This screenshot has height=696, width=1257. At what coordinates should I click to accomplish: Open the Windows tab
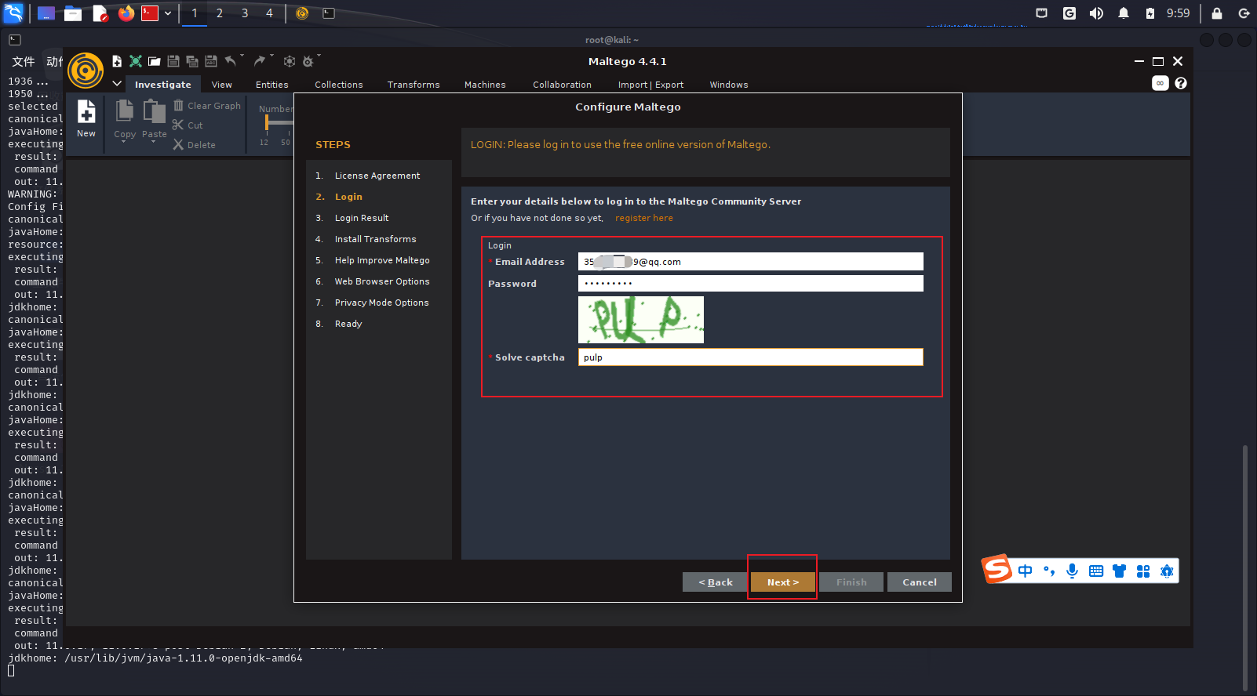(729, 85)
